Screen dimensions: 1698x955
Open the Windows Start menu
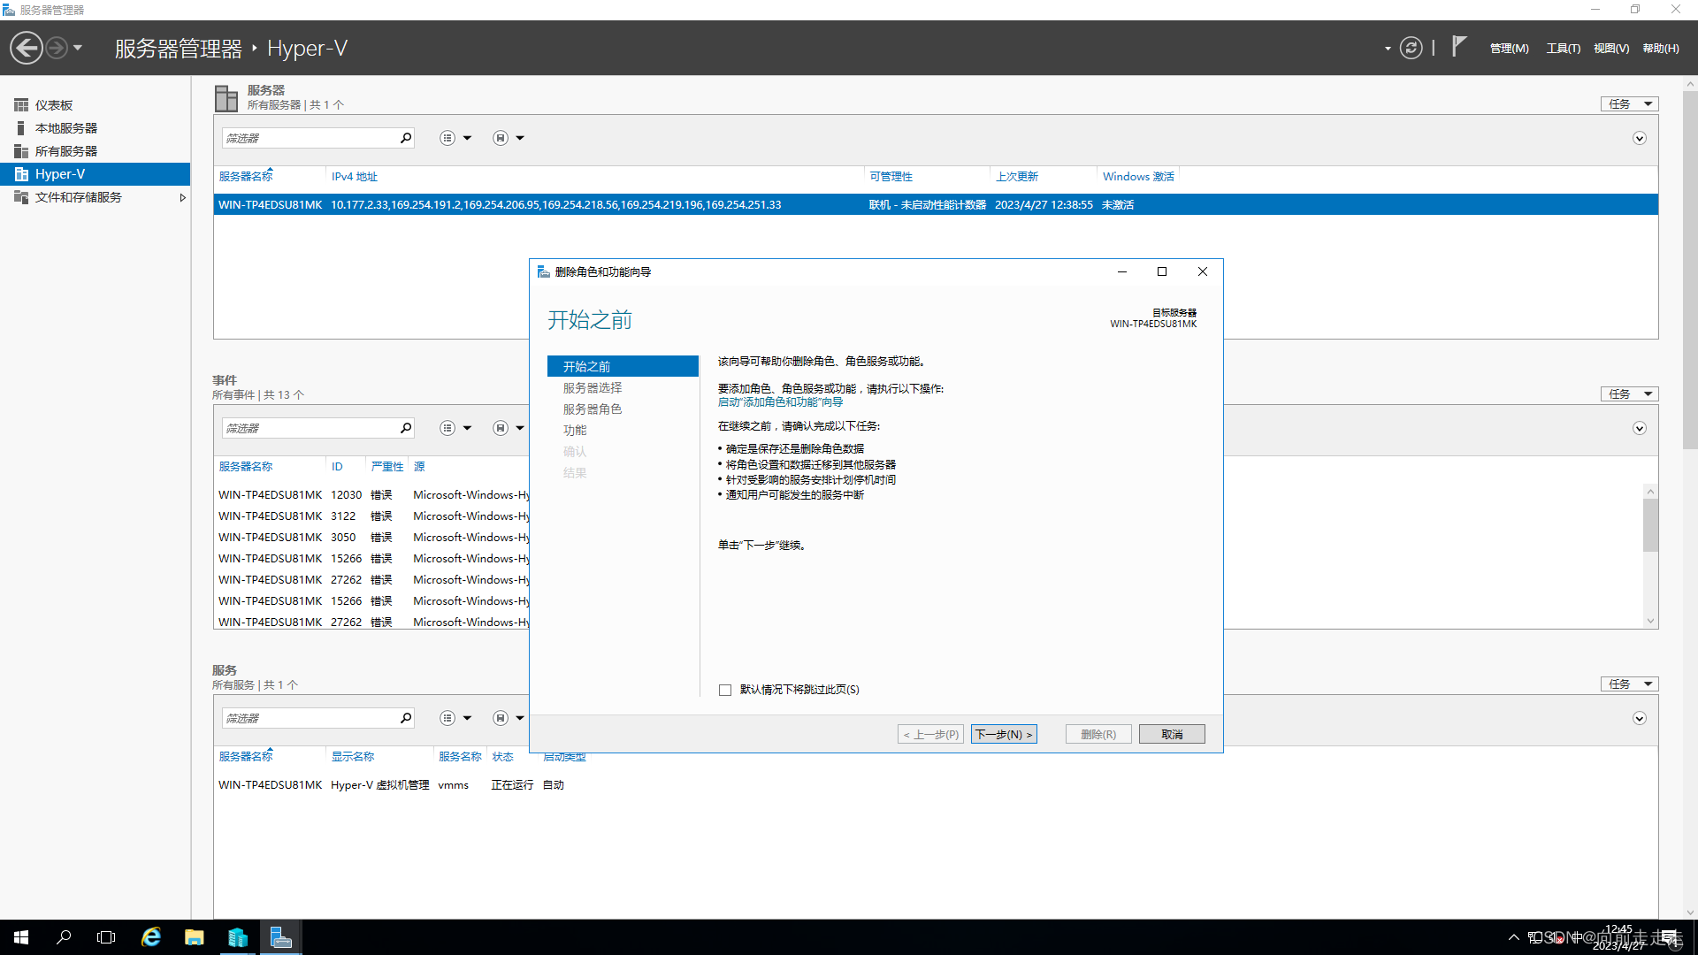[x=21, y=937]
